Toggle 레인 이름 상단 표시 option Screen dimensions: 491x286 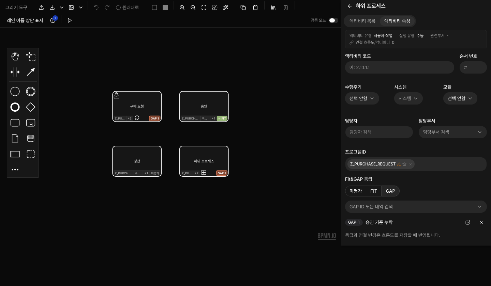pos(25,20)
